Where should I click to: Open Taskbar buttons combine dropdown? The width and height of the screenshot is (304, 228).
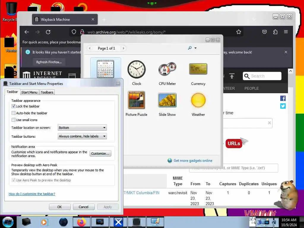[82, 136]
